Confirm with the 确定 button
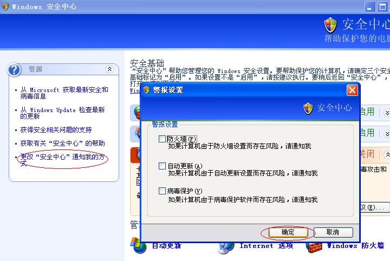 (288, 232)
